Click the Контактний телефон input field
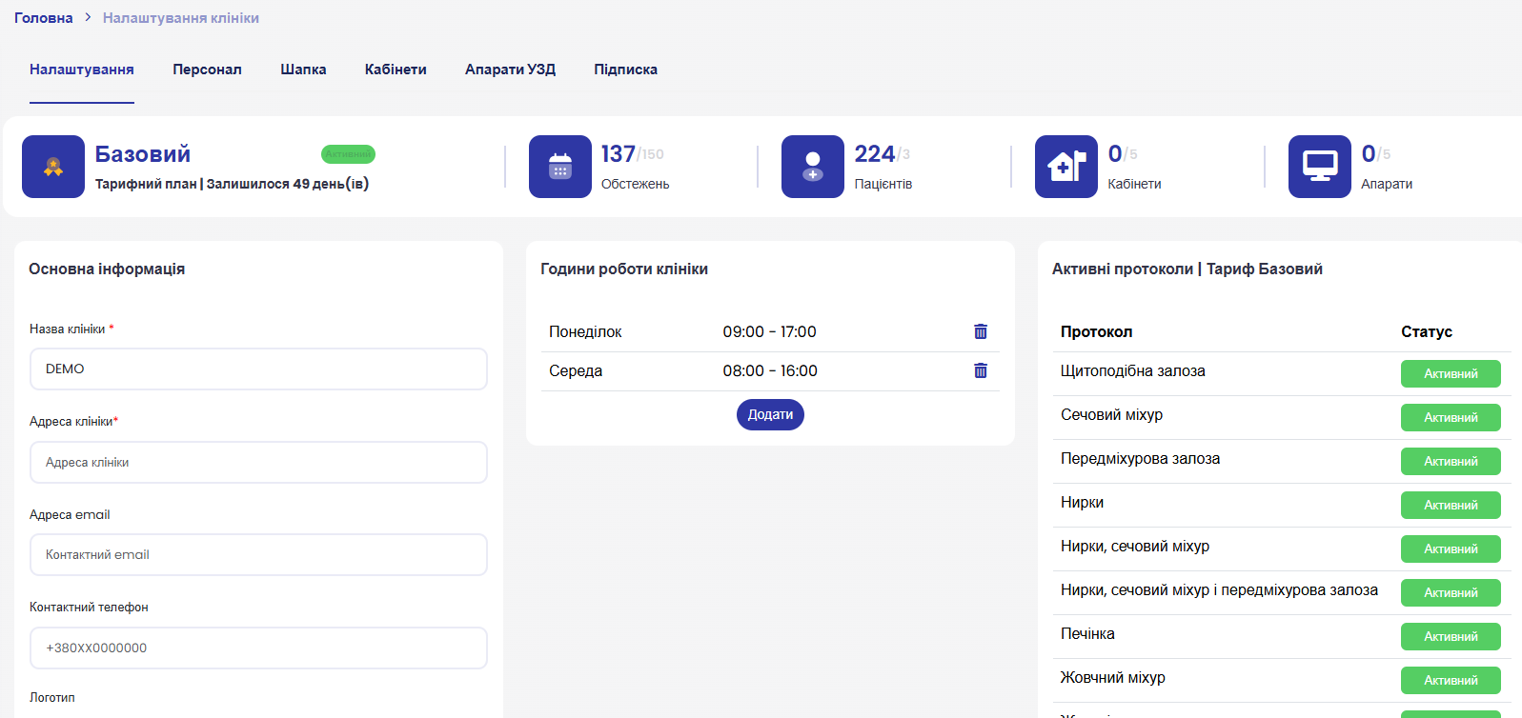 258,648
